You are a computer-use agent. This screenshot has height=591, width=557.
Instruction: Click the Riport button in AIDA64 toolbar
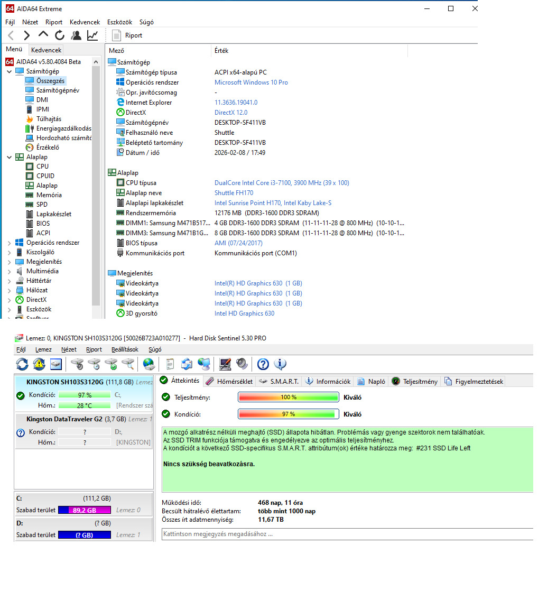[127, 35]
